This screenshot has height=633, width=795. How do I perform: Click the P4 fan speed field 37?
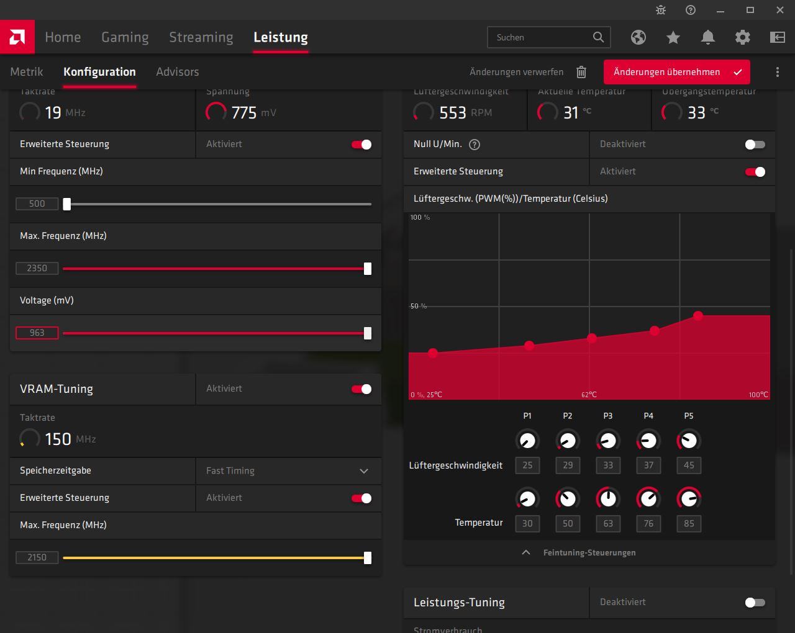coord(648,465)
